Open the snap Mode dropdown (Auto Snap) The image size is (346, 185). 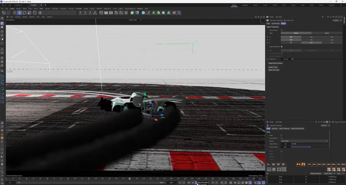point(304,141)
